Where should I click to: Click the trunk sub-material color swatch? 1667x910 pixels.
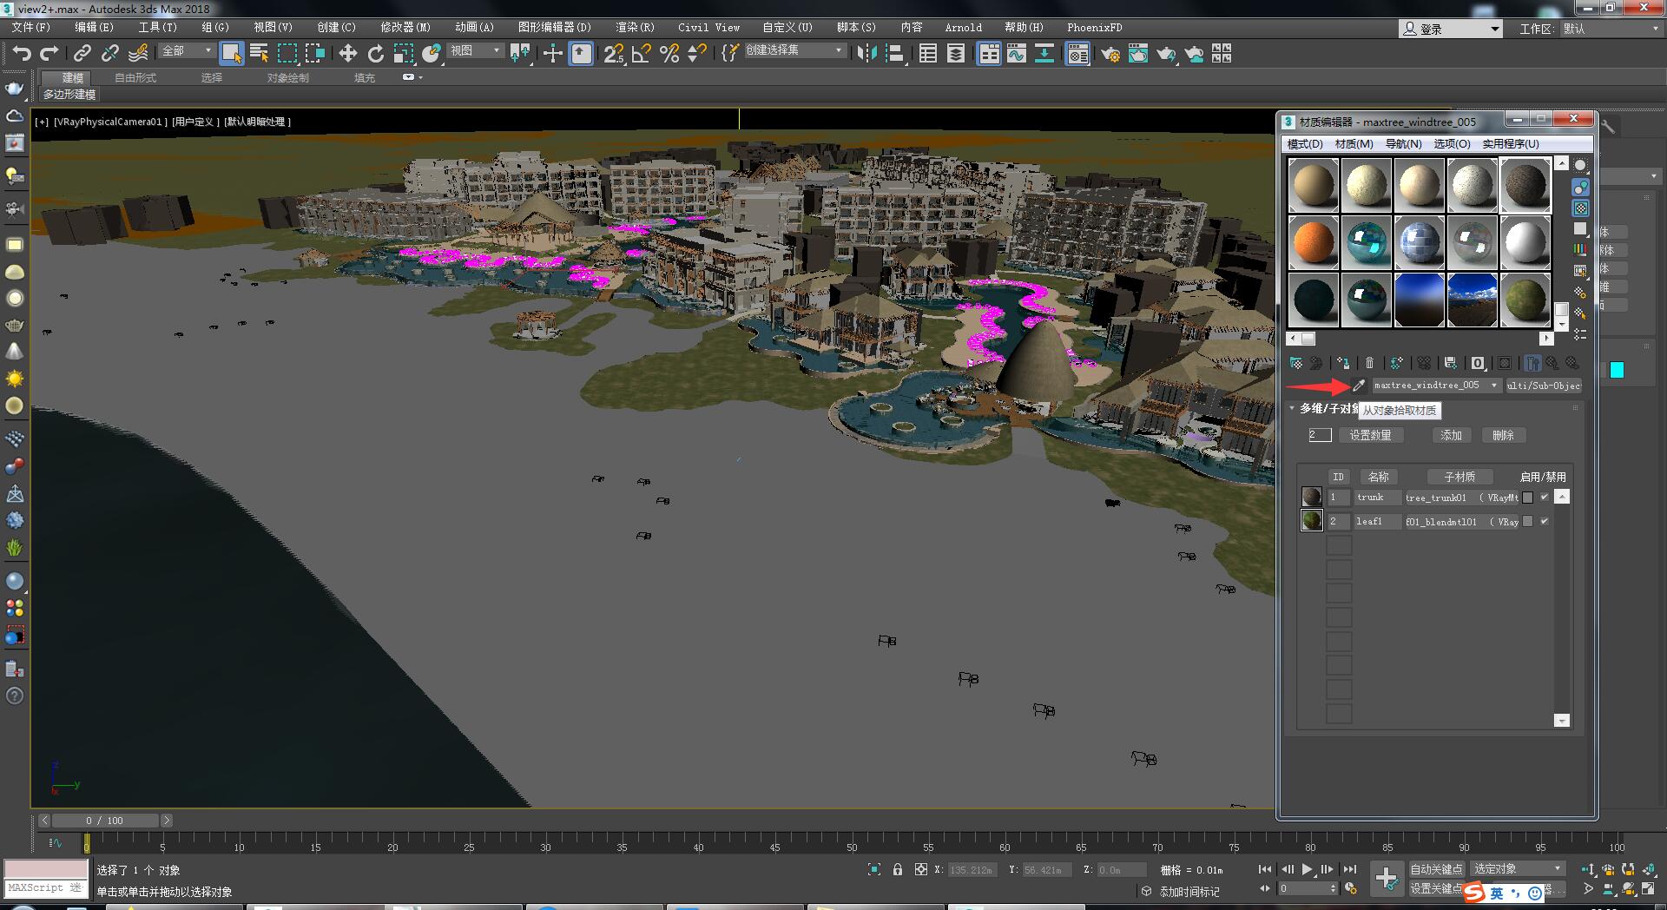click(x=1527, y=498)
